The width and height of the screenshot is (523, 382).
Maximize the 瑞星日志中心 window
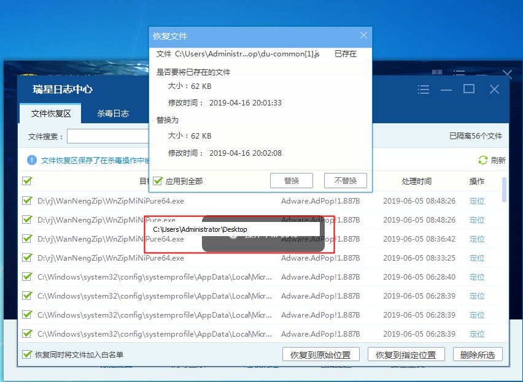coord(468,88)
